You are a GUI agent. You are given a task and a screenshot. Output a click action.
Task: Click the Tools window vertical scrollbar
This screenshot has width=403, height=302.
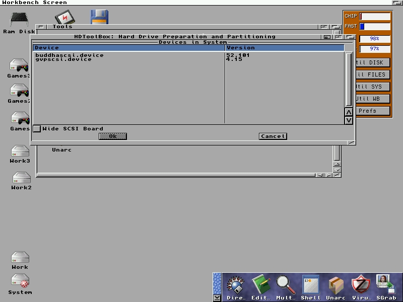[337, 153]
